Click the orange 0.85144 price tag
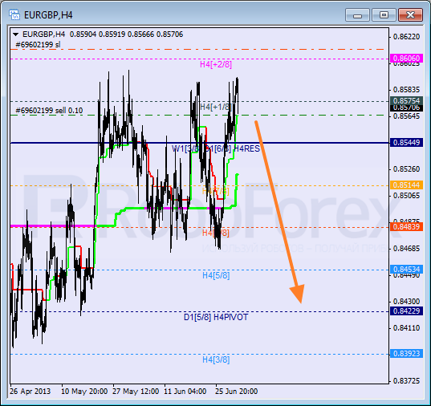The image size is (431, 406). 406,185
